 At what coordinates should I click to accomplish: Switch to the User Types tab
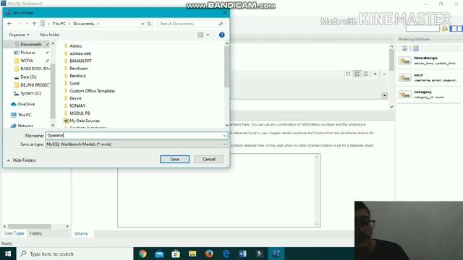coord(14,233)
